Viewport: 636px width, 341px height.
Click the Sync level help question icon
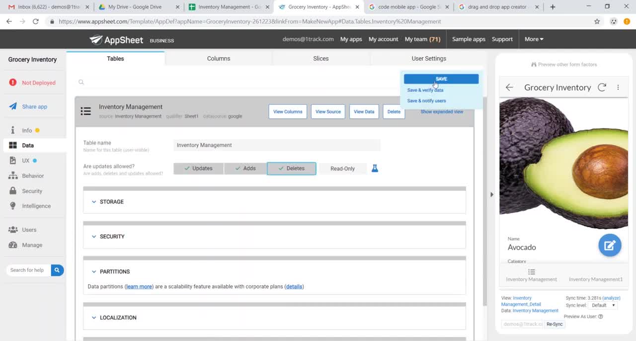601,317
